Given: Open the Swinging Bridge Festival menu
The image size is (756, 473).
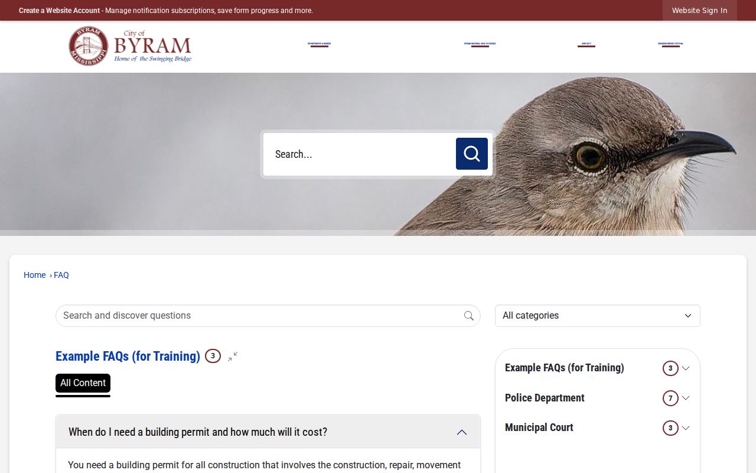Looking at the screenshot, I should (x=670, y=44).
